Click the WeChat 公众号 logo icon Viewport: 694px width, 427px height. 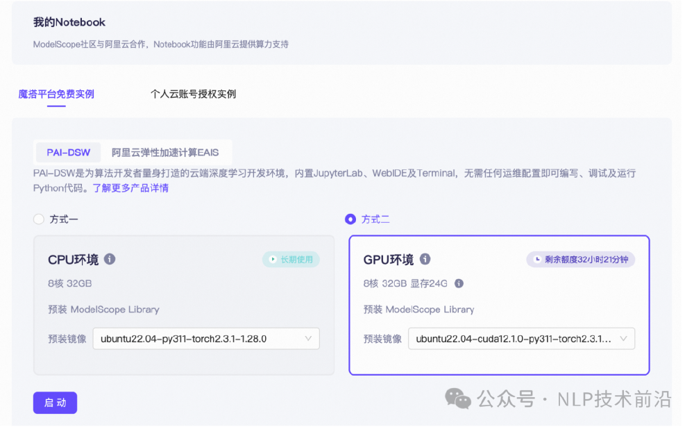coord(459,399)
